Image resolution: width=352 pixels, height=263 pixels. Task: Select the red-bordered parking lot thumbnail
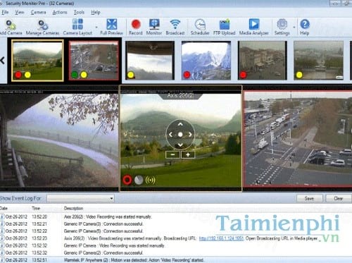coord(94,61)
